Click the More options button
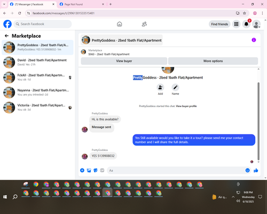This screenshot has height=214, width=267. (213, 61)
